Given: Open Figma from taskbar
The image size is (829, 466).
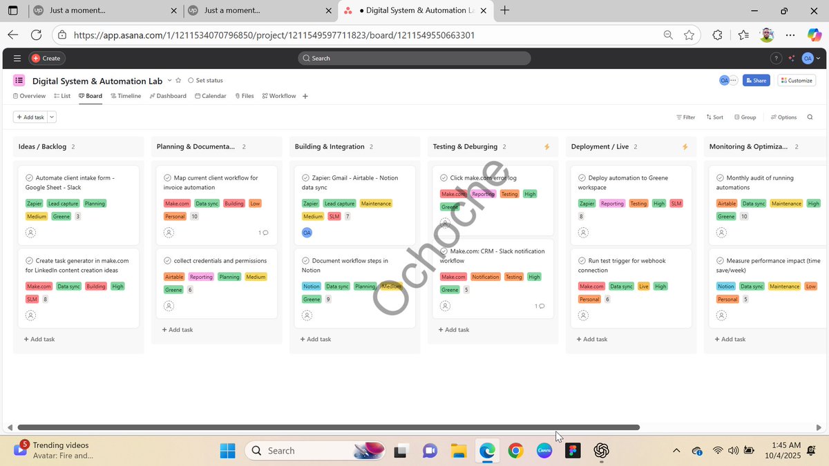Looking at the screenshot, I should [x=572, y=451].
